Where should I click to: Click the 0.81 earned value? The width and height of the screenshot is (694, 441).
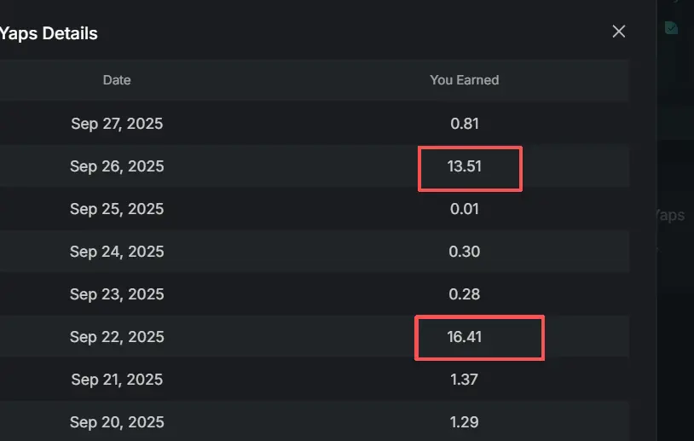(465, 124)
